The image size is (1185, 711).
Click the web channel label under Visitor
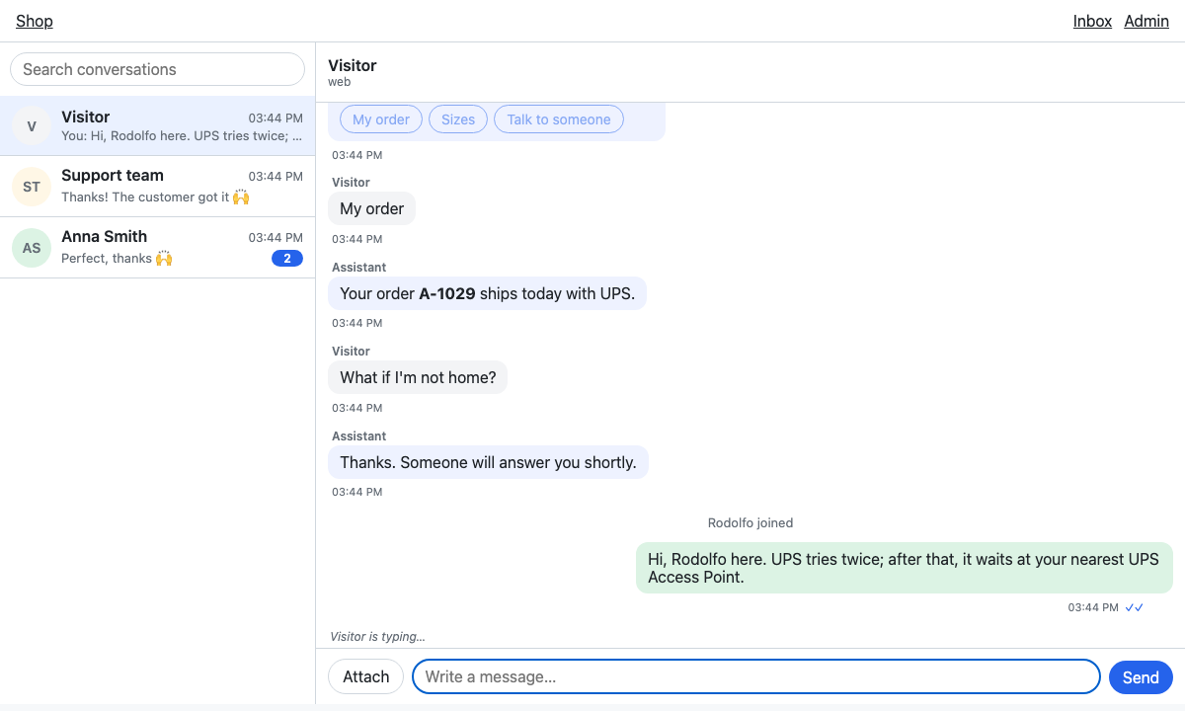point(340,82)
